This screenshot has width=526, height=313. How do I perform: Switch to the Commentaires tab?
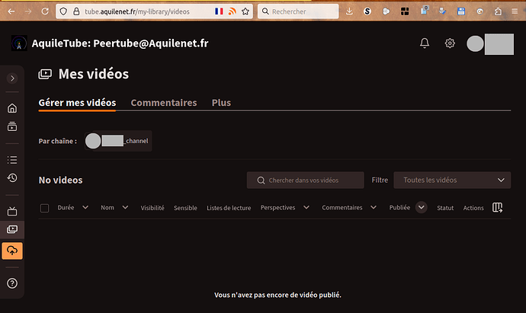point(164,103)
